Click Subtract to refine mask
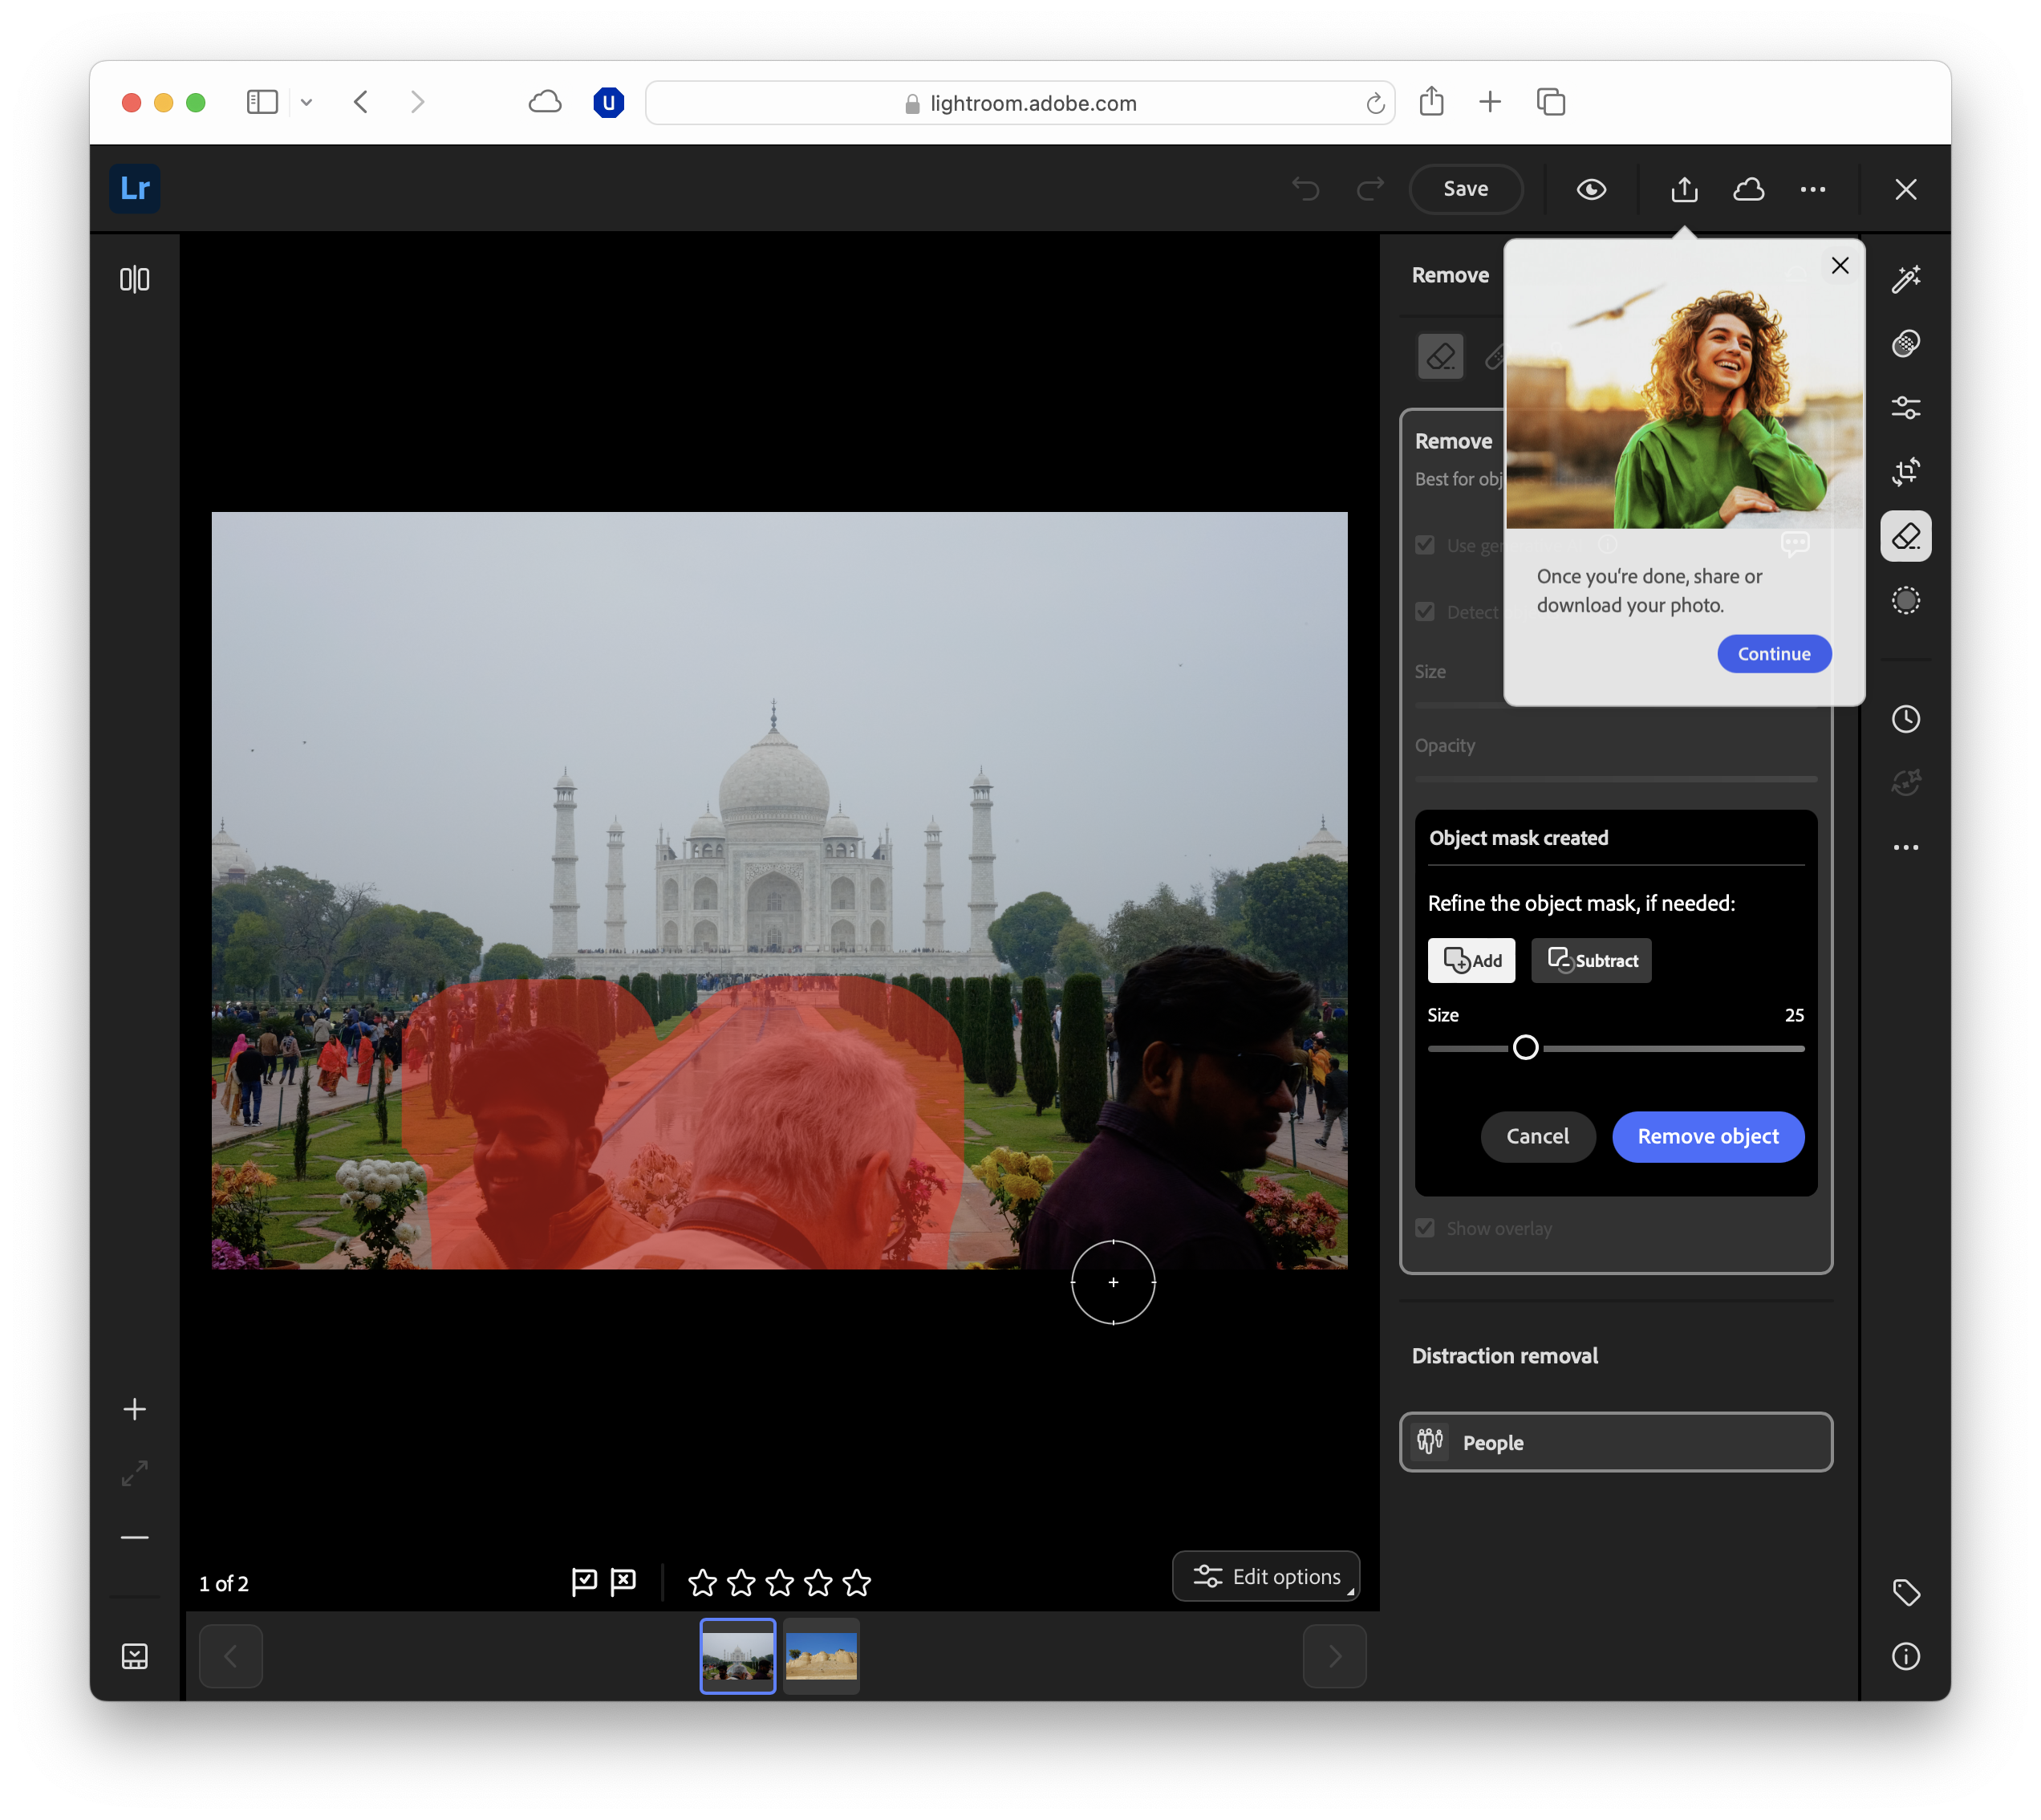 (1591, 960)
